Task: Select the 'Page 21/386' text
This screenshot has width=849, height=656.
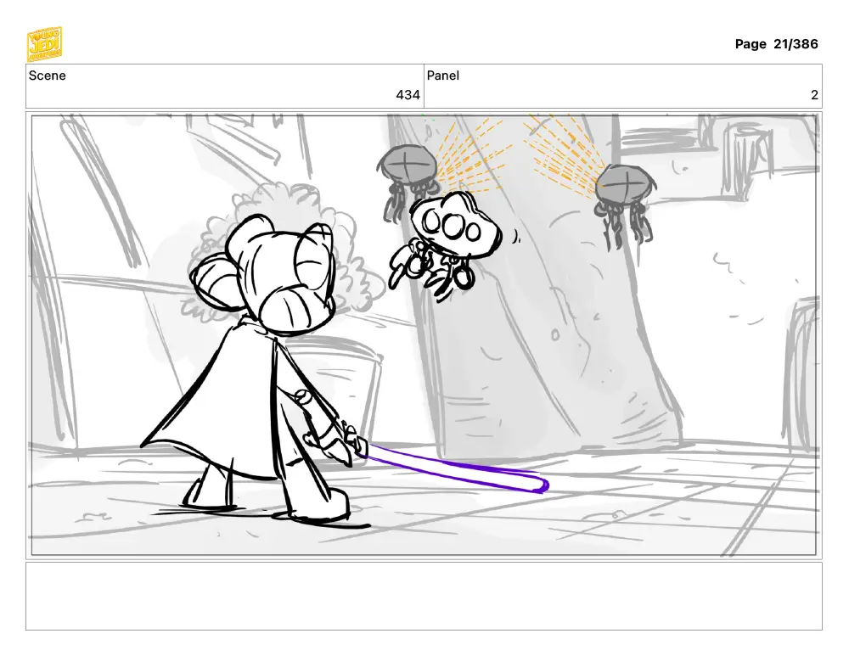Action: [x=776, y=44]
